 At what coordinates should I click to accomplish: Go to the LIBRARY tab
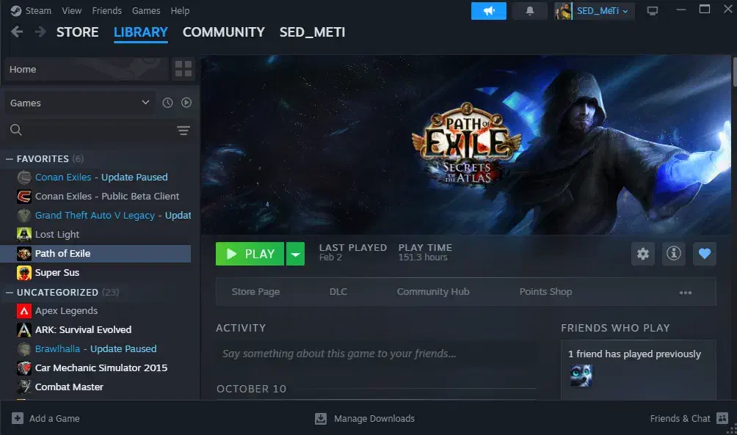[x=140, y=32]
